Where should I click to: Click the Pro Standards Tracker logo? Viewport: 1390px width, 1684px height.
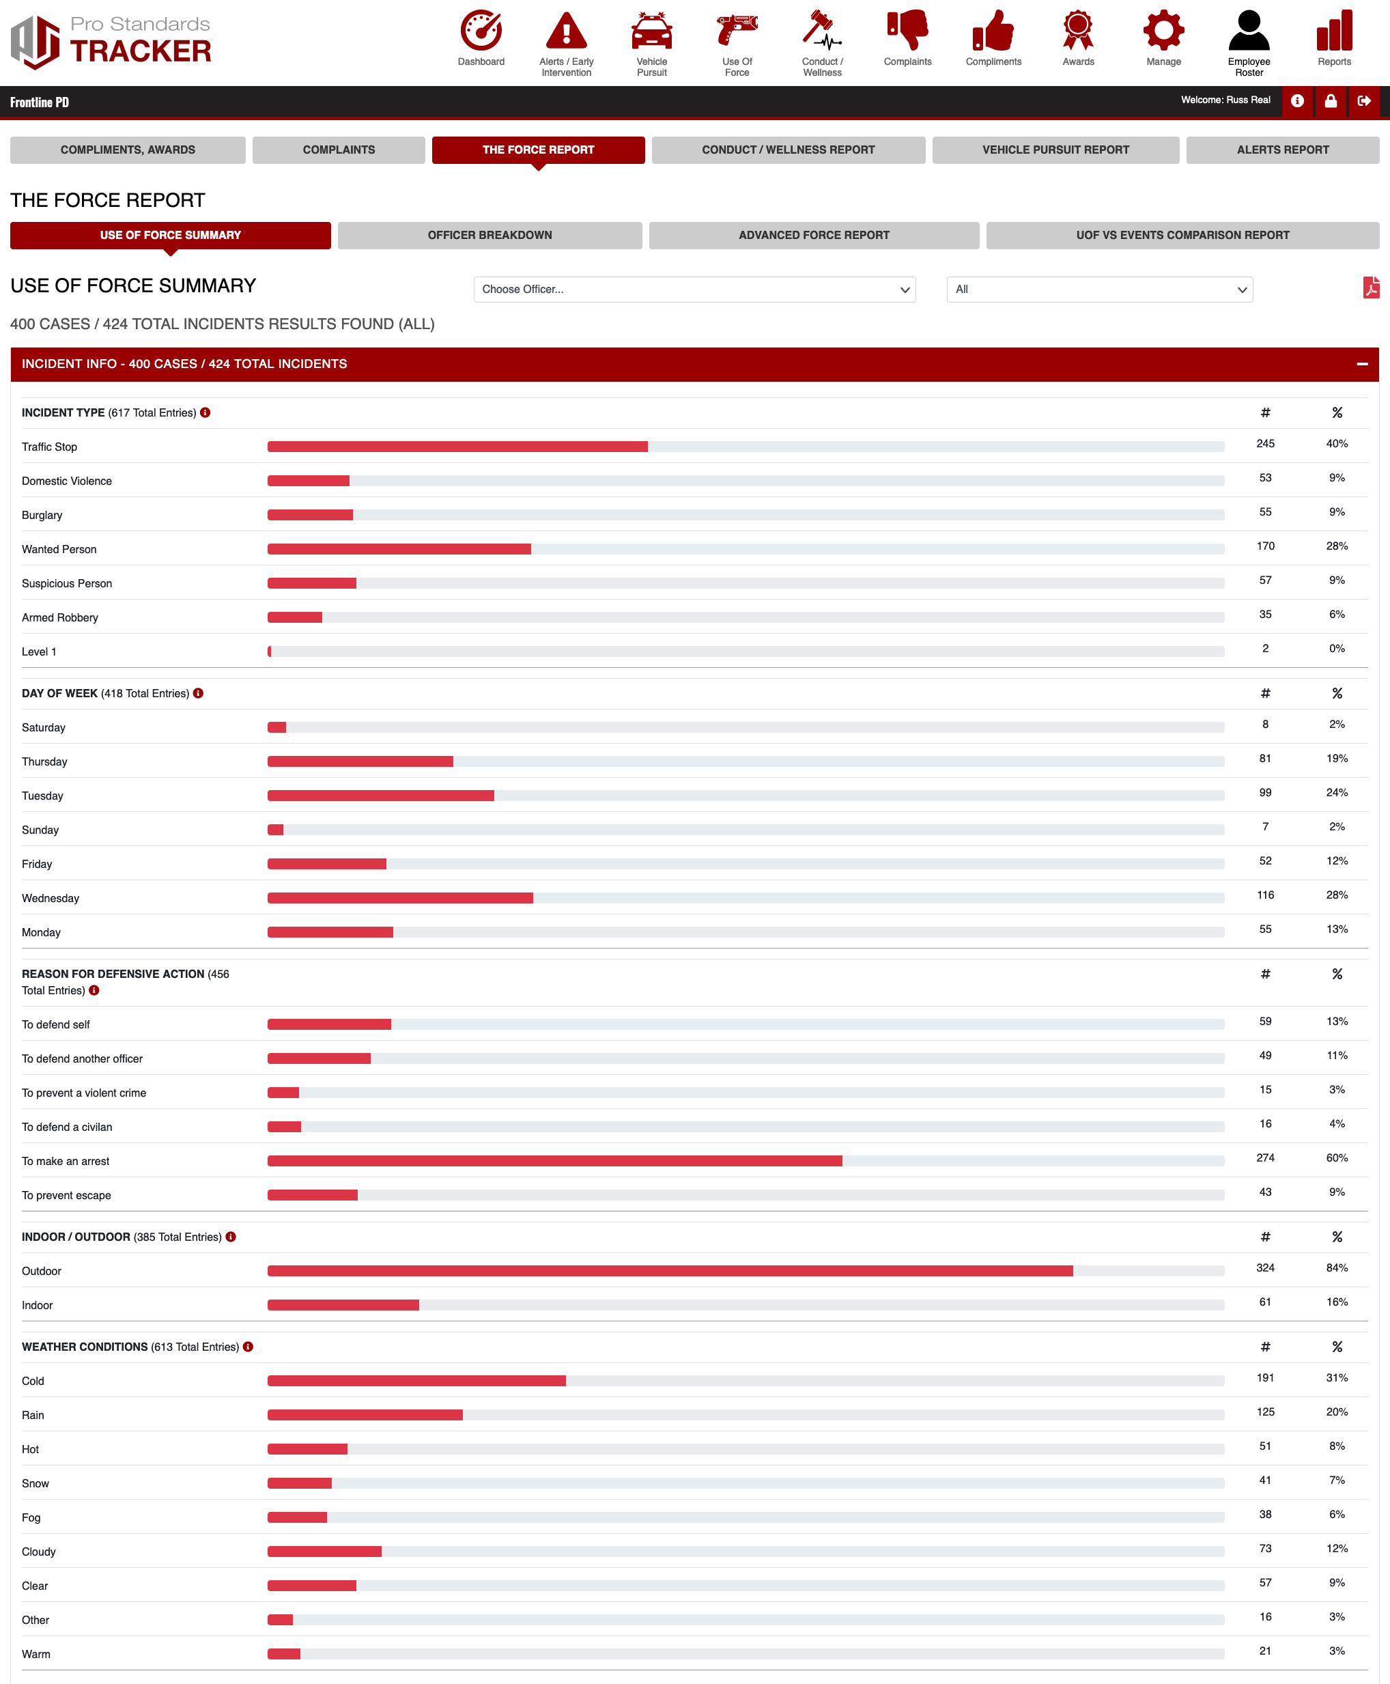pyautogui.click(x=111, y=41)
